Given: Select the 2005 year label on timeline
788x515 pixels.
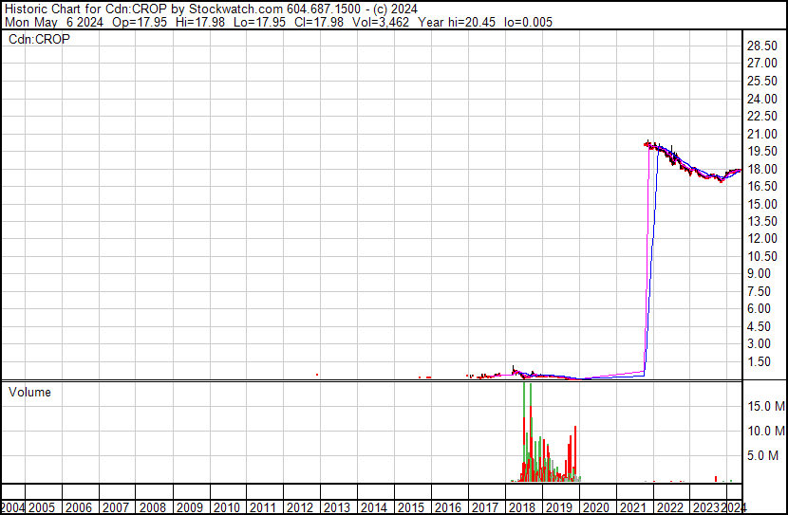Looking at the screenshot, I should (x=42, y=507).
